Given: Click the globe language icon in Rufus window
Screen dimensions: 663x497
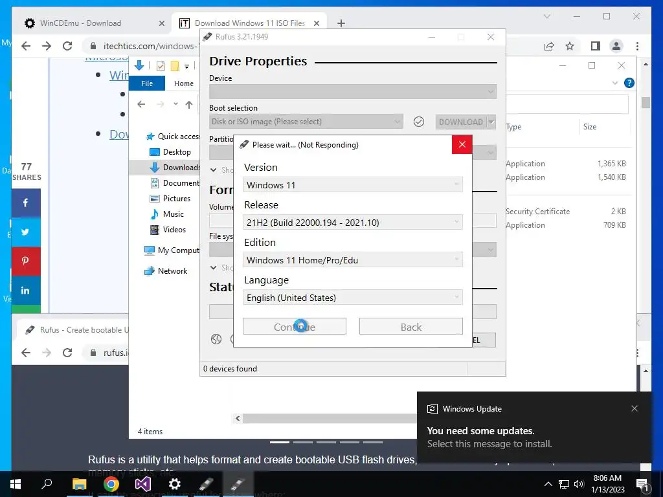Looking at the screenshot, I should 216,339.
